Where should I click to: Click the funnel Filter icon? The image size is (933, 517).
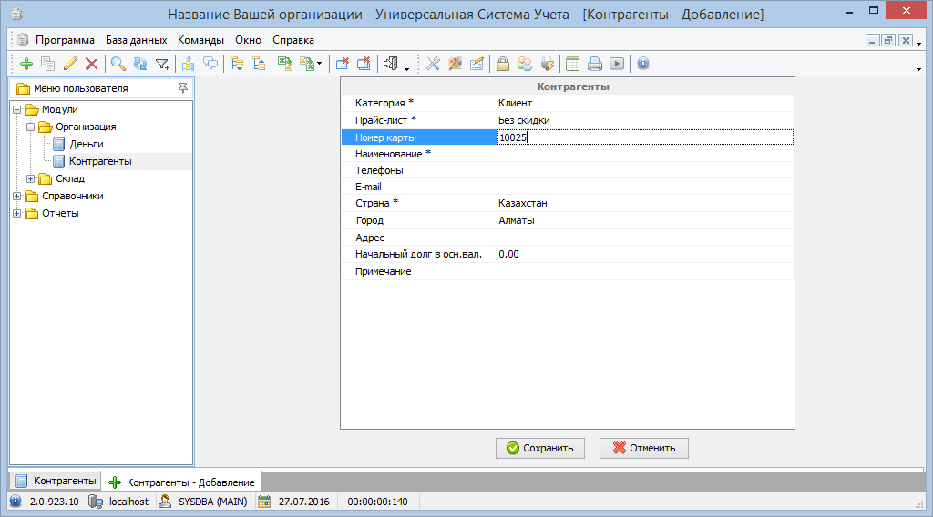coord(162,64)
